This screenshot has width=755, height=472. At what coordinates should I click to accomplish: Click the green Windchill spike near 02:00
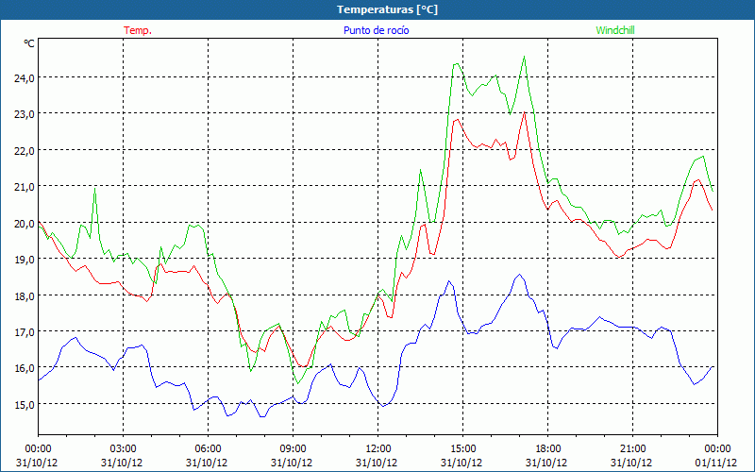point(95,188)
